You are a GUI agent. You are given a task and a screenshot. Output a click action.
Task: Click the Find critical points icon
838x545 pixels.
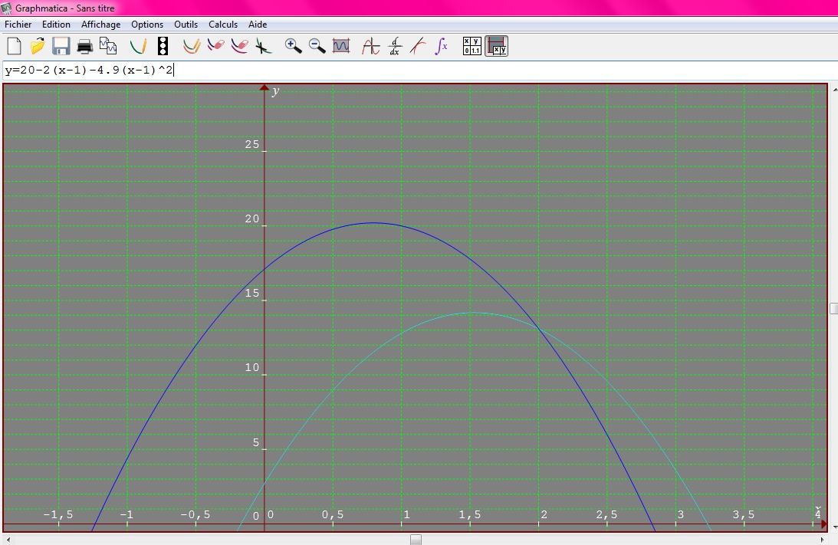tap(370, 46)
